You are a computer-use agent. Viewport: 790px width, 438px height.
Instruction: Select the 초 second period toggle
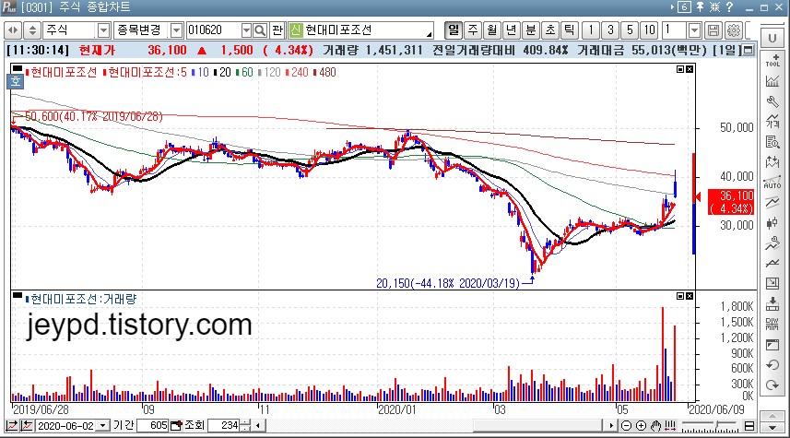point(550,30)
